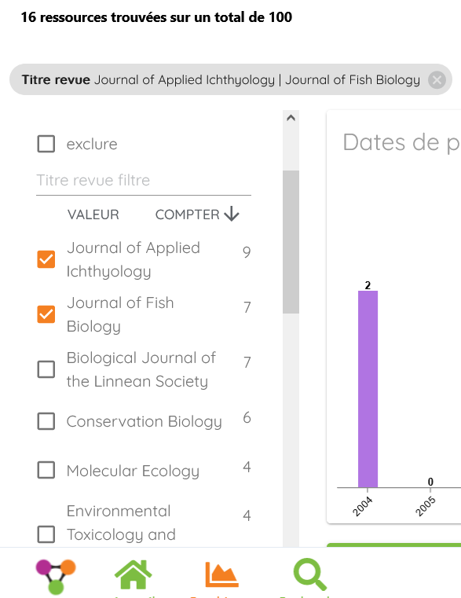Click the 2005 axis label
This screenshot has height=598, width=461.
point(426,506)
